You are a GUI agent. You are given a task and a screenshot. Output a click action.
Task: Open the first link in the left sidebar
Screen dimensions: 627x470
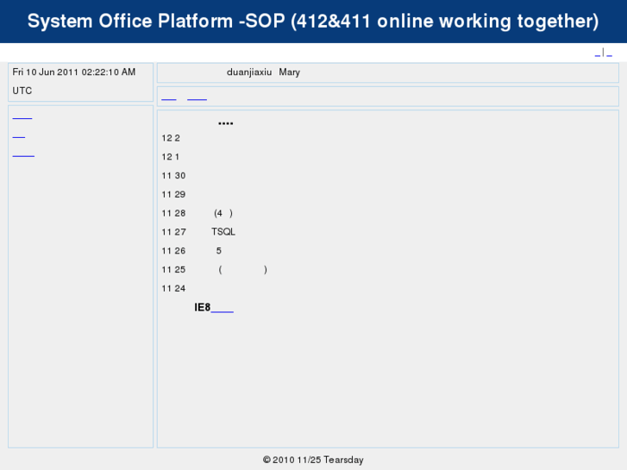[22, 117]
